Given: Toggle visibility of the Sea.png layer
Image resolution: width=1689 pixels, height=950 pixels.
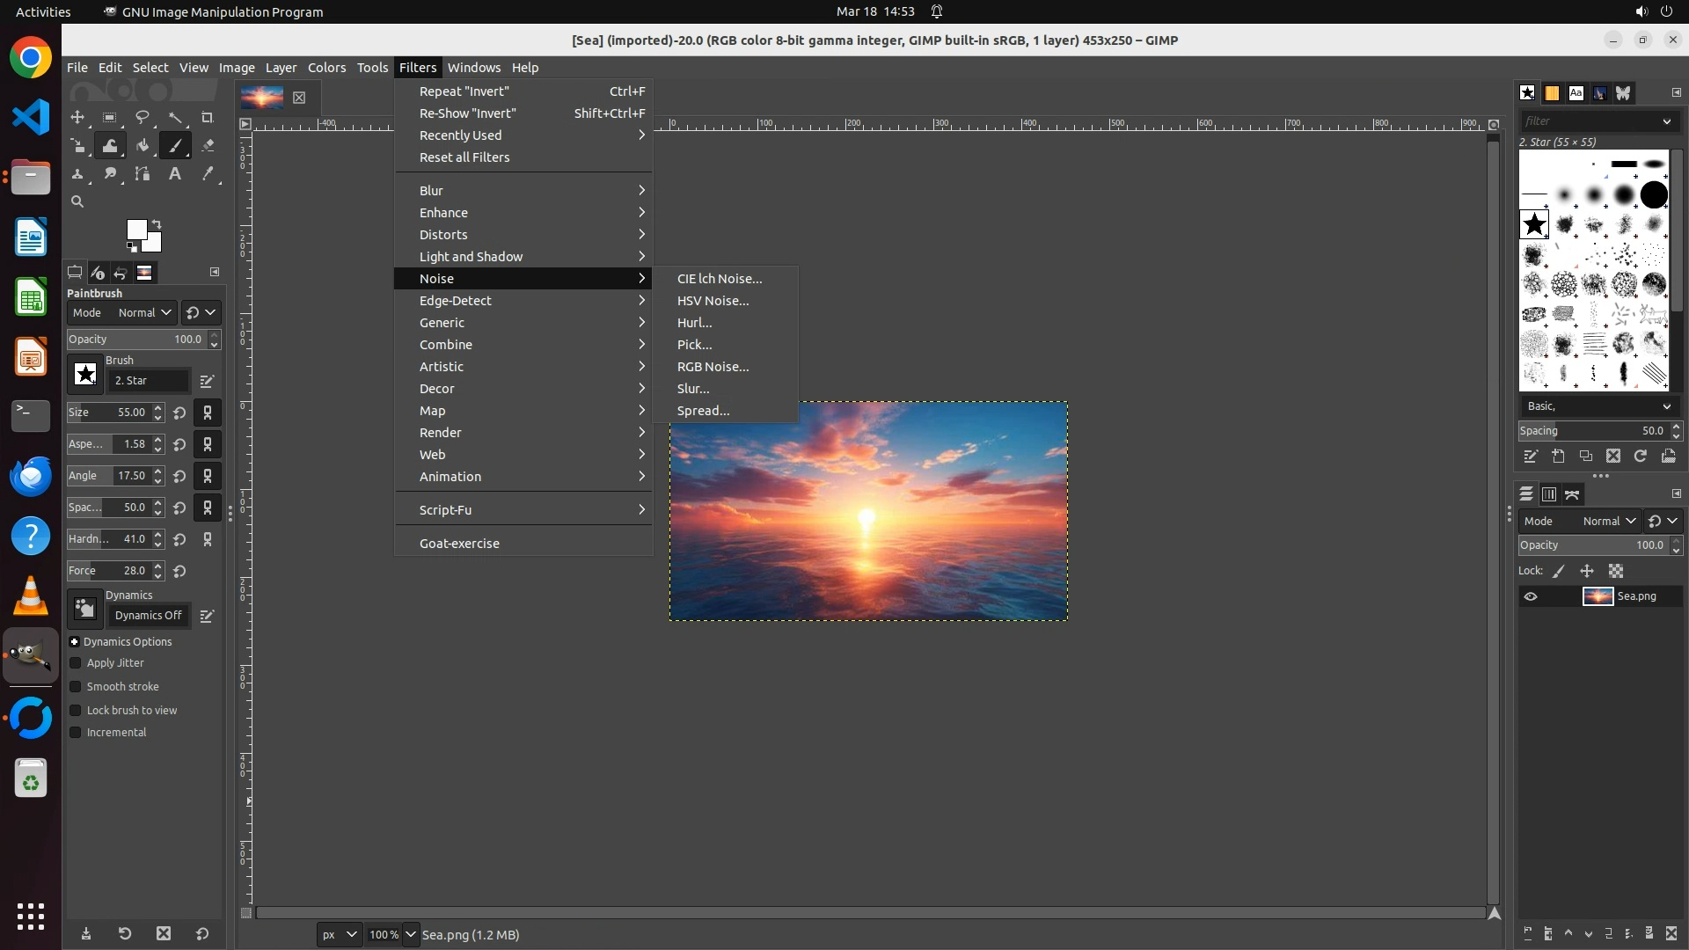Looking at the screenshot, I should [1531, 596].
